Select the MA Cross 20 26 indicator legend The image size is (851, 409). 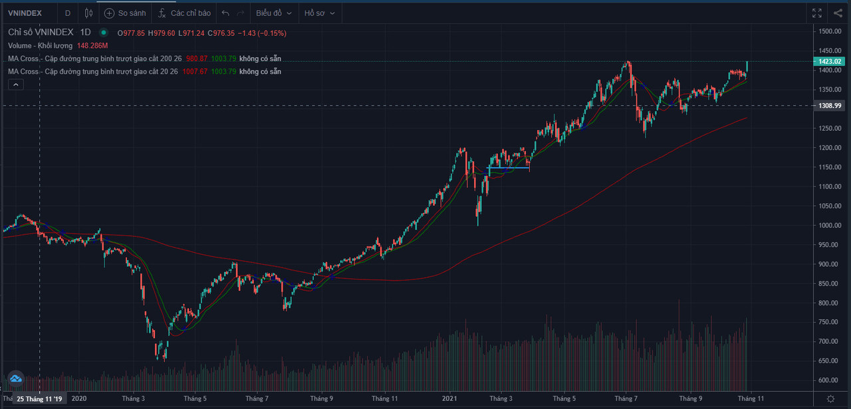[x=92, y=71]
